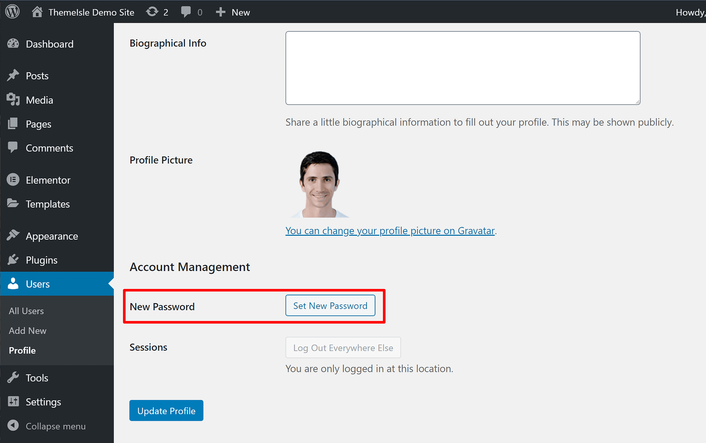Open the Media library icon
Viewport: 706px width, 443px height.
pos(13,100)
